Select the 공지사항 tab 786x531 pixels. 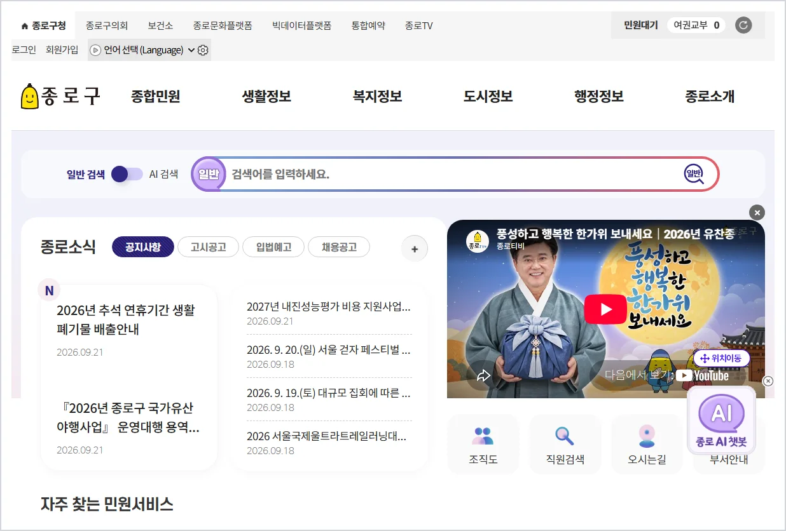point(143,247)
